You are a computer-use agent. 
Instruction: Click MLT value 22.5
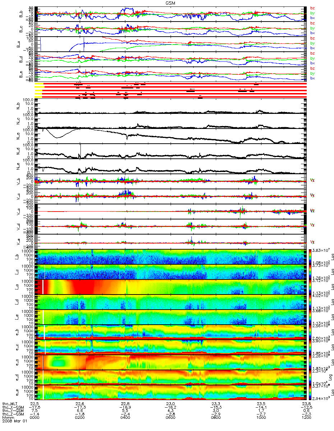point(35,403)
